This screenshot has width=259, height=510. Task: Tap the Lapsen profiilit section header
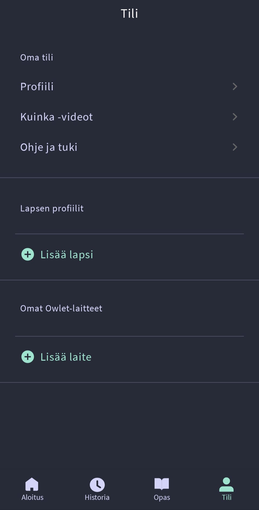(52, 208)
